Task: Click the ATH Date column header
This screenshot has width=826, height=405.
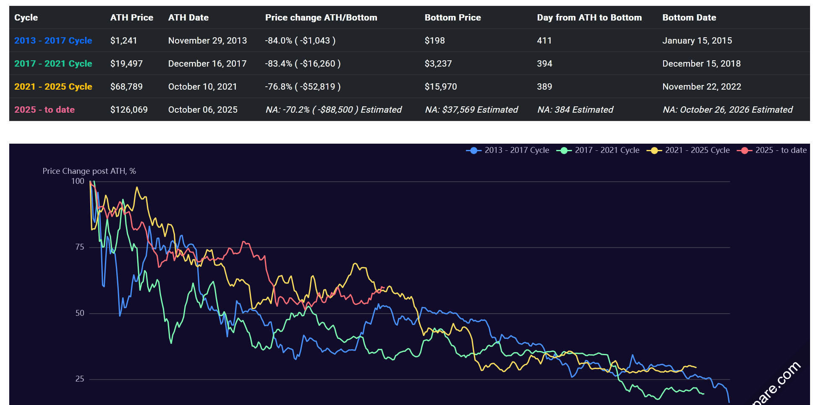Action: point(188,18)
